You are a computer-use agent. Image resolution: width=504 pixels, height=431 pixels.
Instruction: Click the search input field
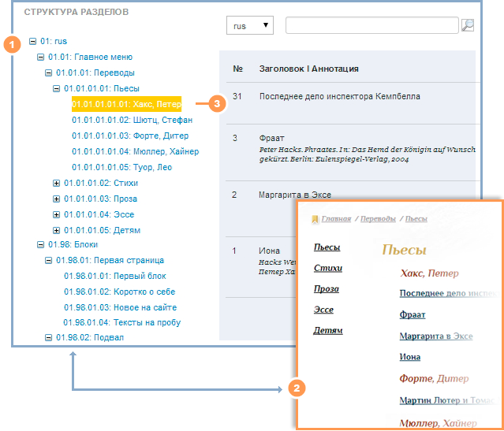click(371, 26)
